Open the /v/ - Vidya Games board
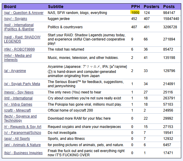The width and height of the screenshot is (183, 161). click(18, 104)
